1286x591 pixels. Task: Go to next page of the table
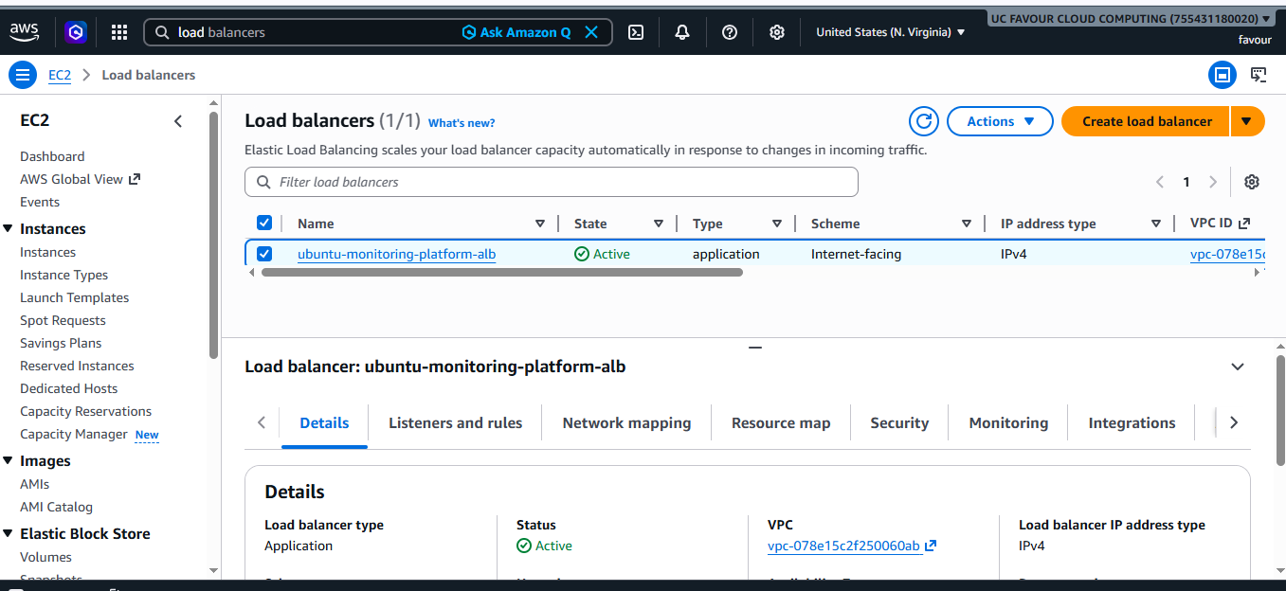point(1213,182)
